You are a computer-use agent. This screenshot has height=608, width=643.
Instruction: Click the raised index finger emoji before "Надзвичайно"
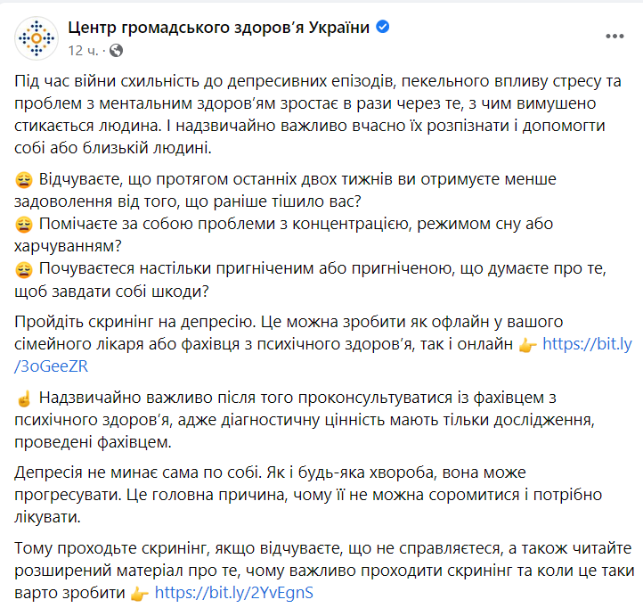coord(24,398)
